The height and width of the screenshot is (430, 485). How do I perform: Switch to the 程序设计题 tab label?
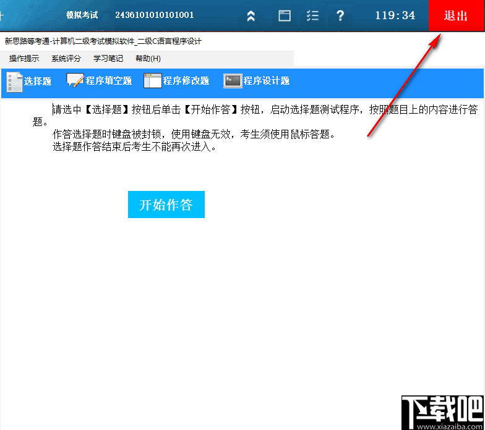(266, 80)
